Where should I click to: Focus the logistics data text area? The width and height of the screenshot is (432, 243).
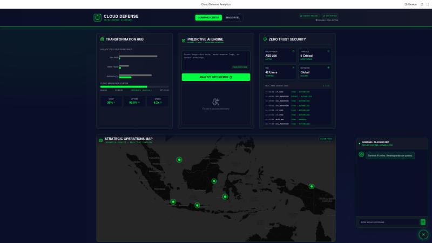pos(215,60)
